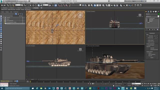
Task: Click the Set Key button
Action: [x=129, y=85]
